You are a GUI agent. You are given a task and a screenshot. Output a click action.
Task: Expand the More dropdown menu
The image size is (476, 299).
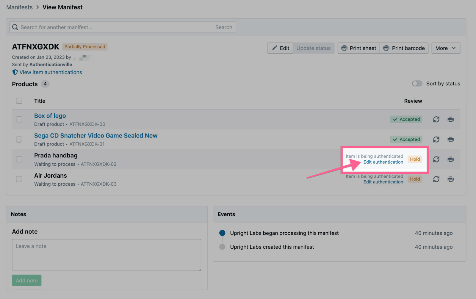click(445, 48)
